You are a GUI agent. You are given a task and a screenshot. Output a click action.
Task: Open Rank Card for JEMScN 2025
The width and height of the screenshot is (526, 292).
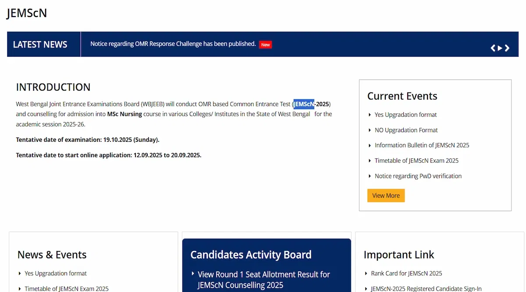tap(406, 274)
